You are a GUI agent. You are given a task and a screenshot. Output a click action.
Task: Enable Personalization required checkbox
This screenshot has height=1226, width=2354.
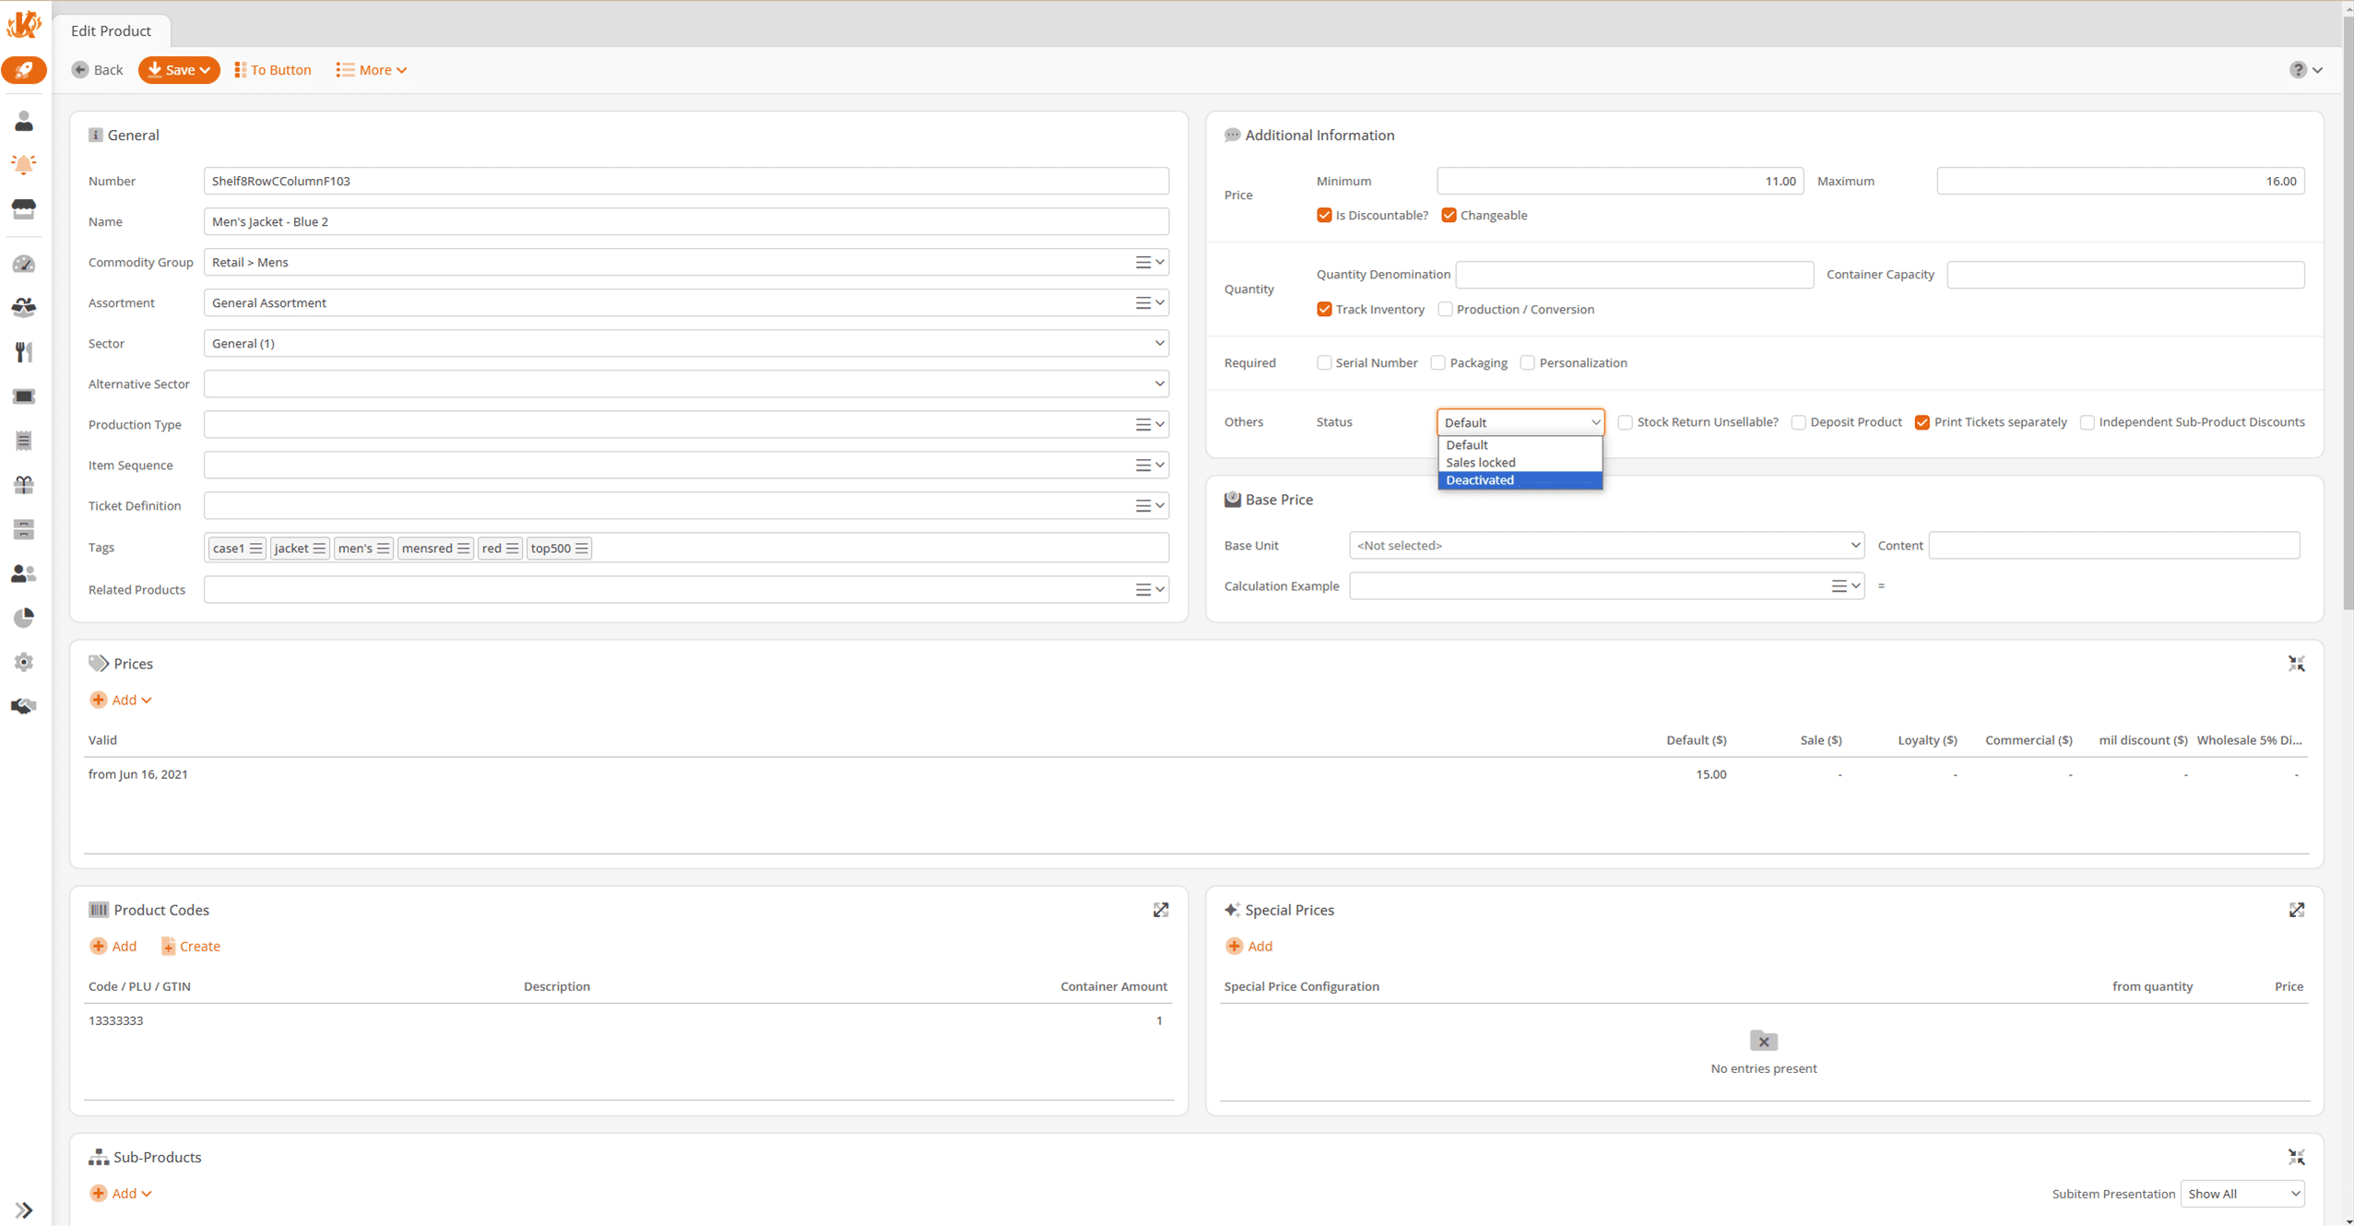coord(1527,362)
